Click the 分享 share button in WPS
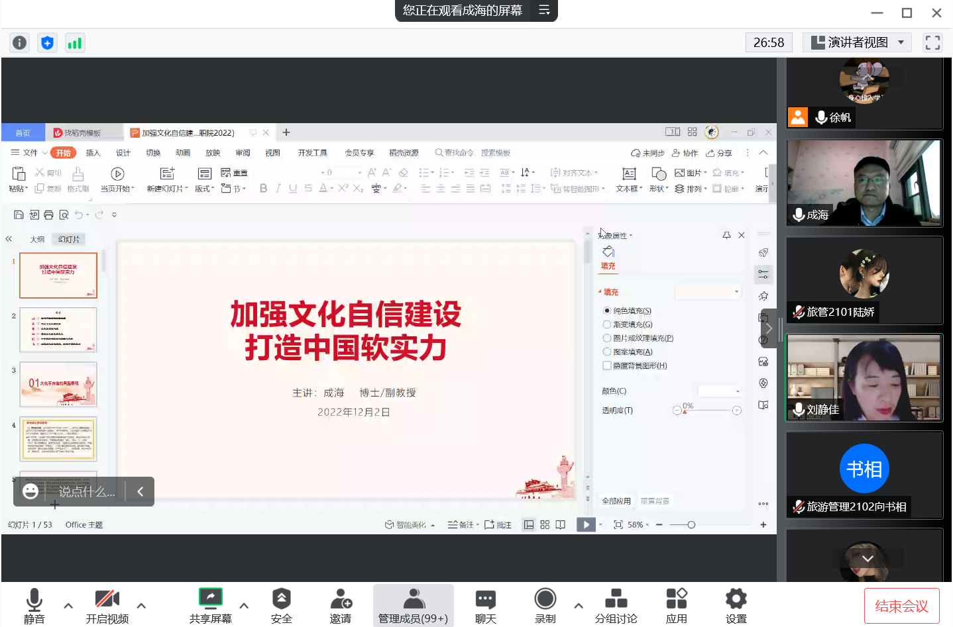This screenshot has height=627, width=953. (x=719, y=153)
